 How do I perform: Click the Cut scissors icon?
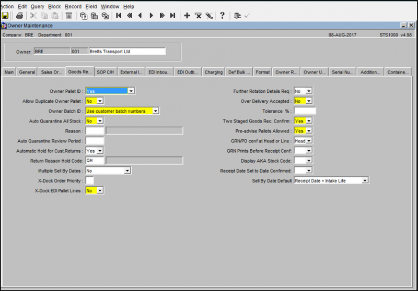point(33,16)
